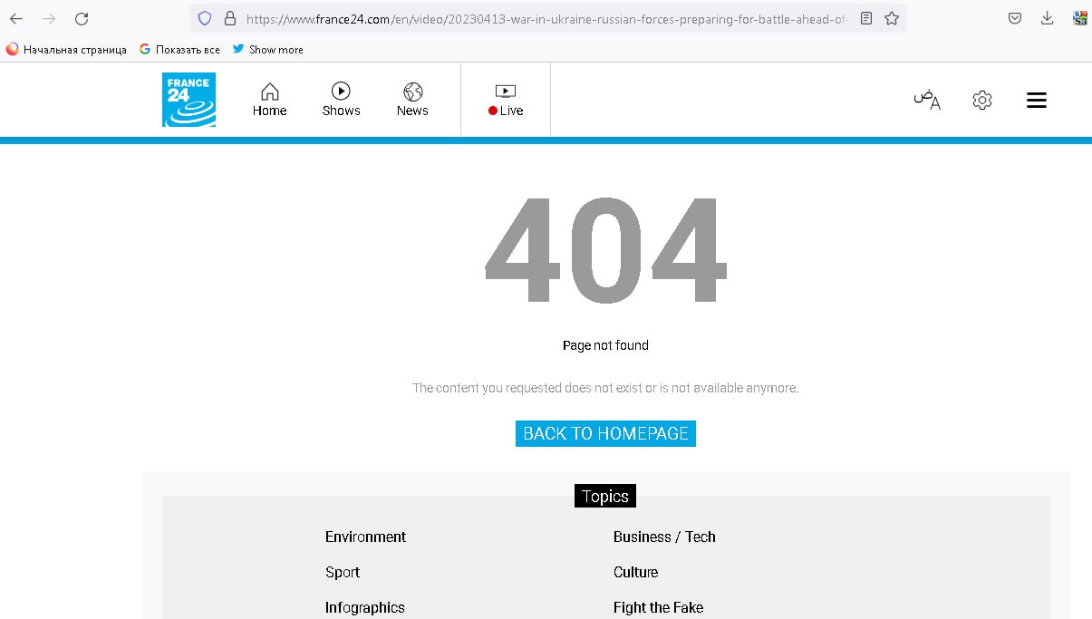Viewport: 1092px width, 619px height.
Task: Watch the Live stream
Action: pyautogui.click(x=506, y=100)
